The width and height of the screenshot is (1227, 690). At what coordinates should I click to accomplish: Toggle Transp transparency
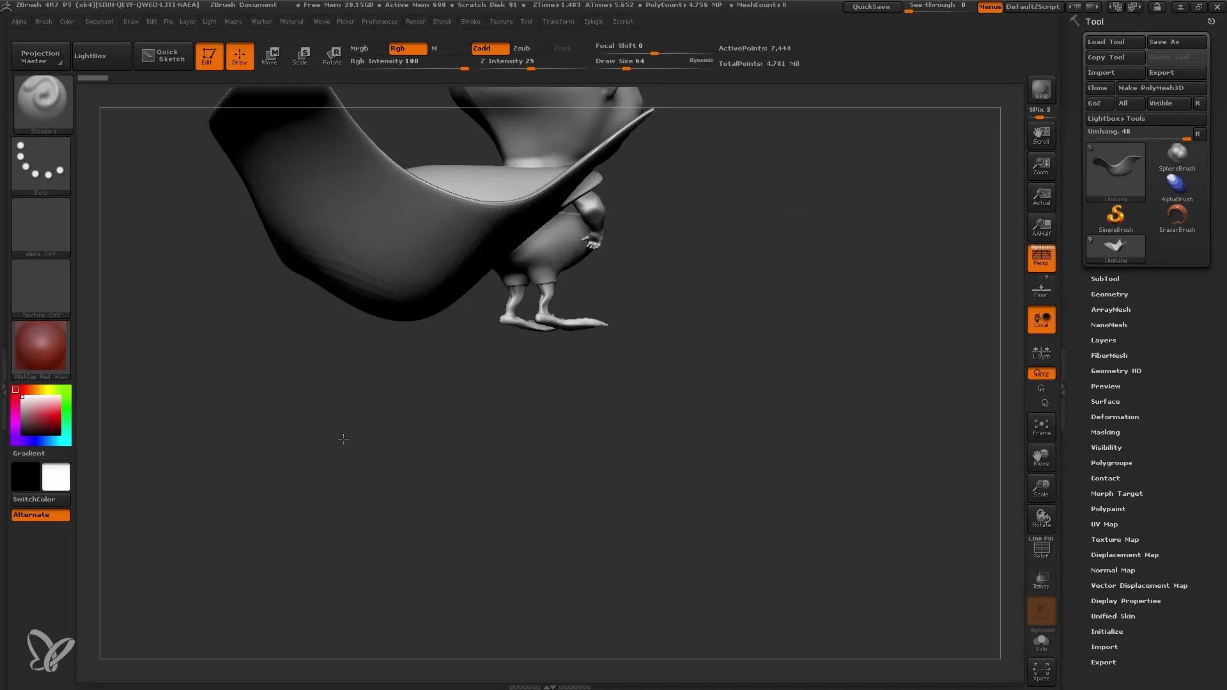(1041, 580)
